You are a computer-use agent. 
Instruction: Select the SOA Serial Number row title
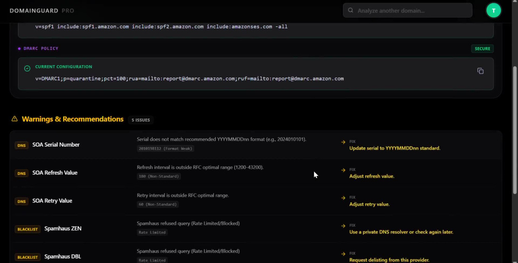tap(56, 144)
